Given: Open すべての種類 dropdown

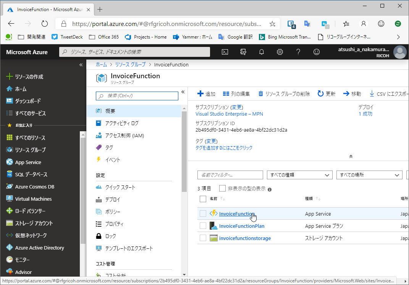Looking at the screenshot, I should 300,175.
